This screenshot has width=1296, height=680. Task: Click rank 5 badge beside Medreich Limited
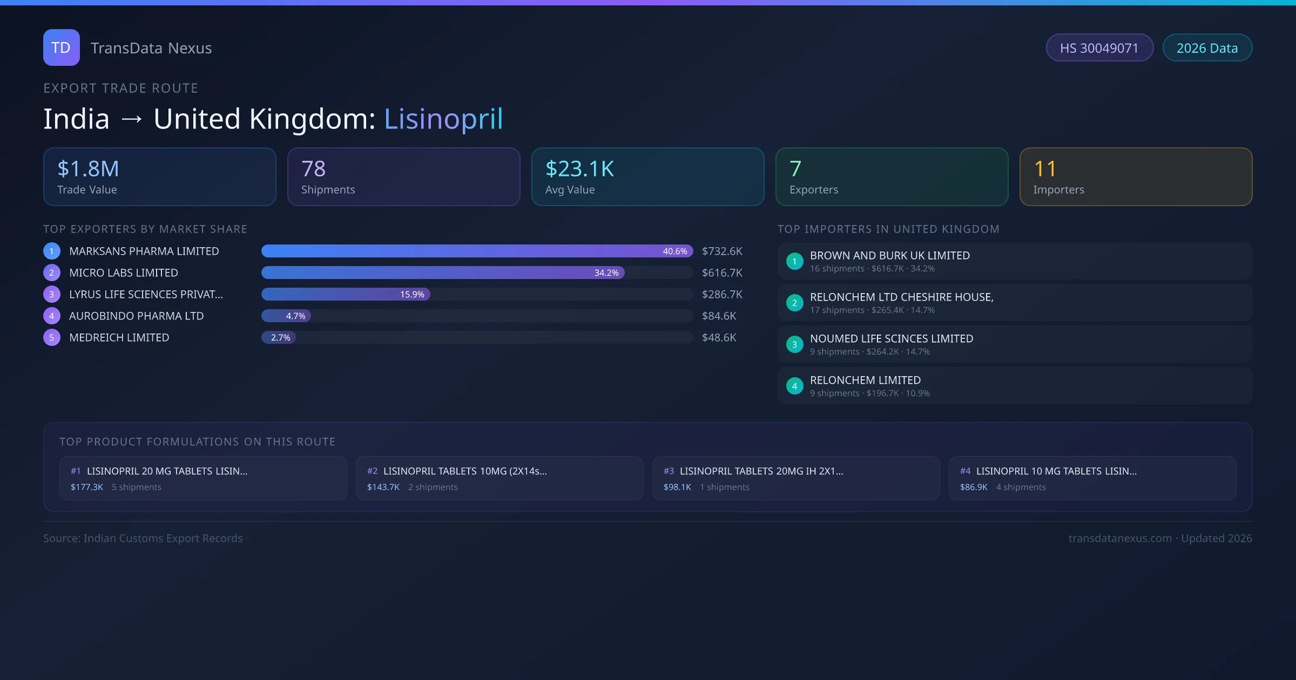click(x=52, y=337)
